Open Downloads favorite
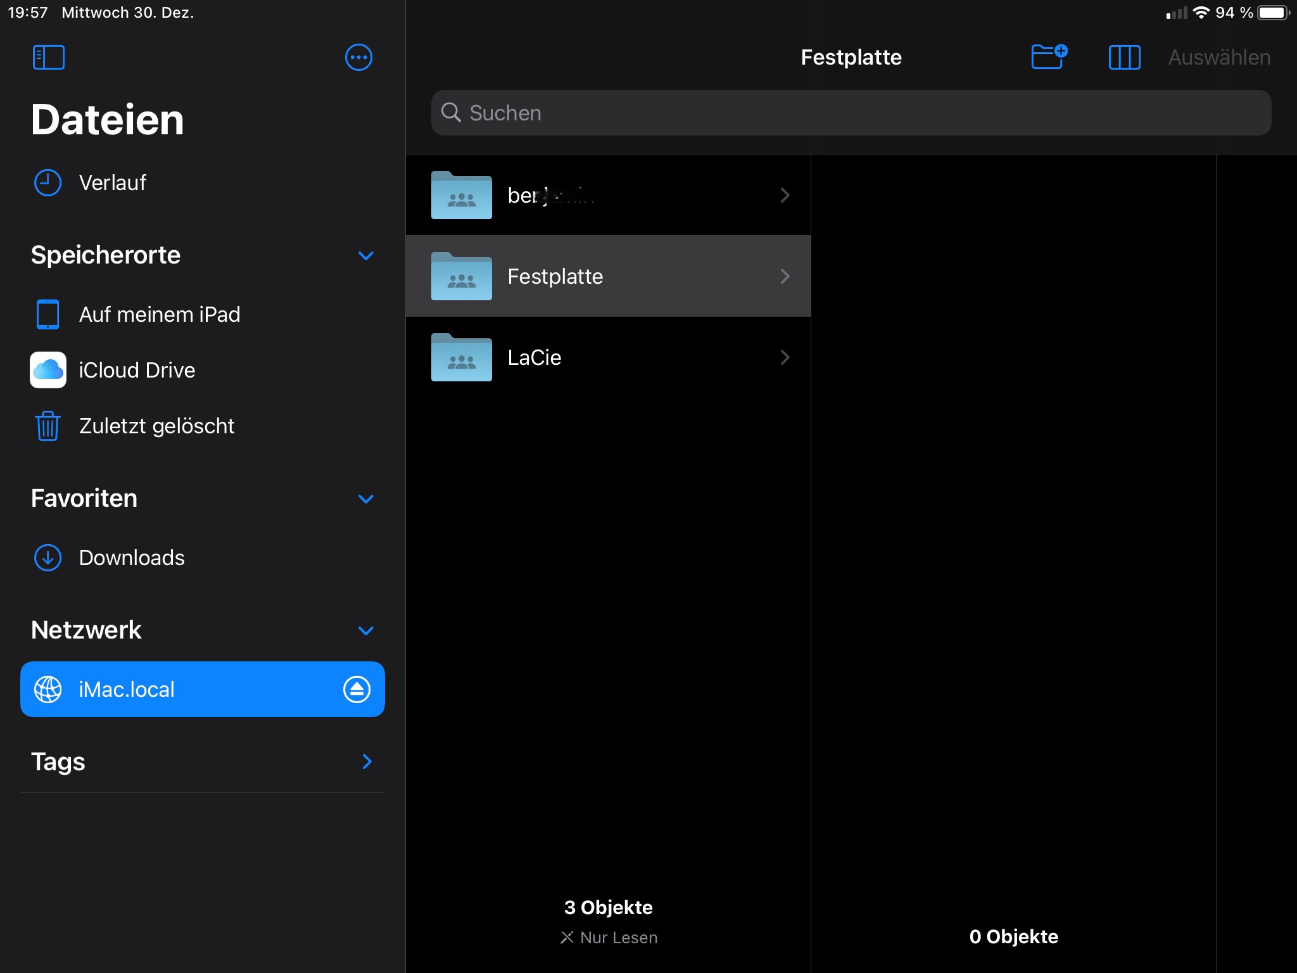 131,557
